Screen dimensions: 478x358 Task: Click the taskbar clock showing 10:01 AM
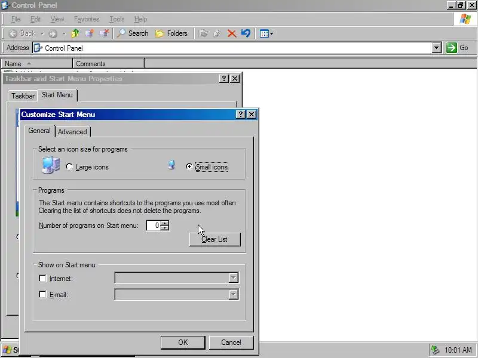pos(458,350)
